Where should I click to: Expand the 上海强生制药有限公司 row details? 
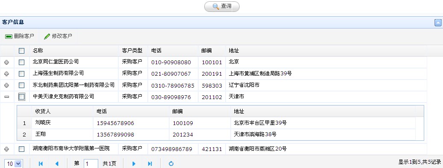pyautogui.click(x=7, y=74)
